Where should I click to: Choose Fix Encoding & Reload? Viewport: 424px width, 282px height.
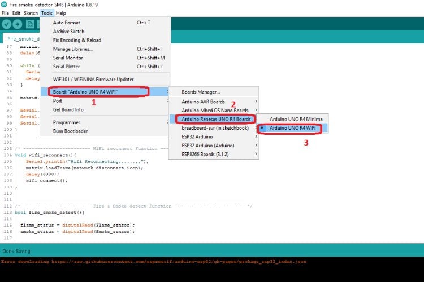click(x=106, y=40)
